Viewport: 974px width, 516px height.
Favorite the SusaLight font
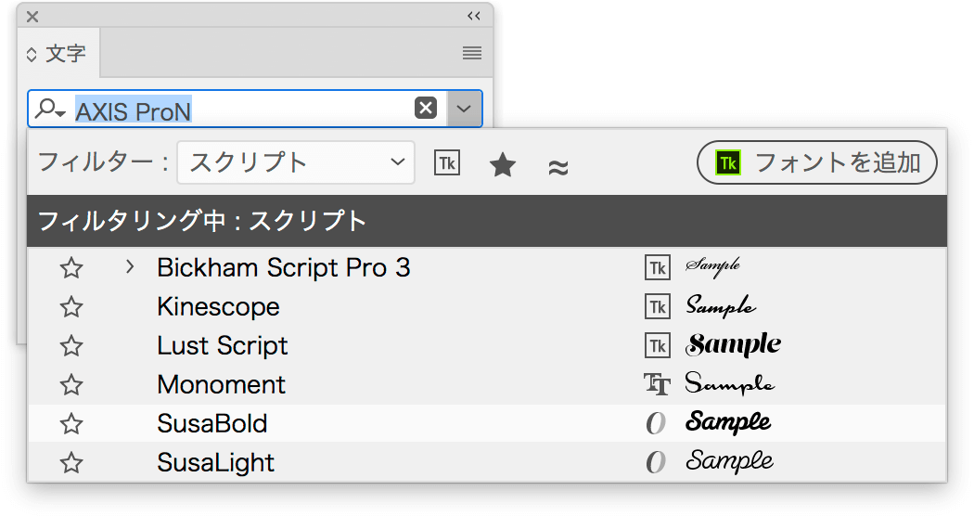pyautogui.click(x=71, y=462)
